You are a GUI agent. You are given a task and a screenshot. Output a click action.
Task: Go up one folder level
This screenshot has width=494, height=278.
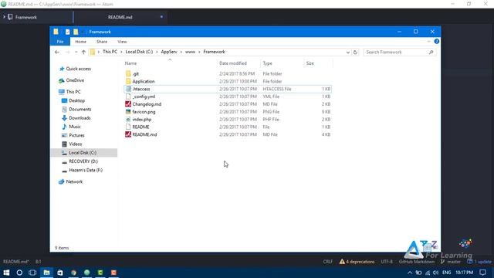coord(83,52)
